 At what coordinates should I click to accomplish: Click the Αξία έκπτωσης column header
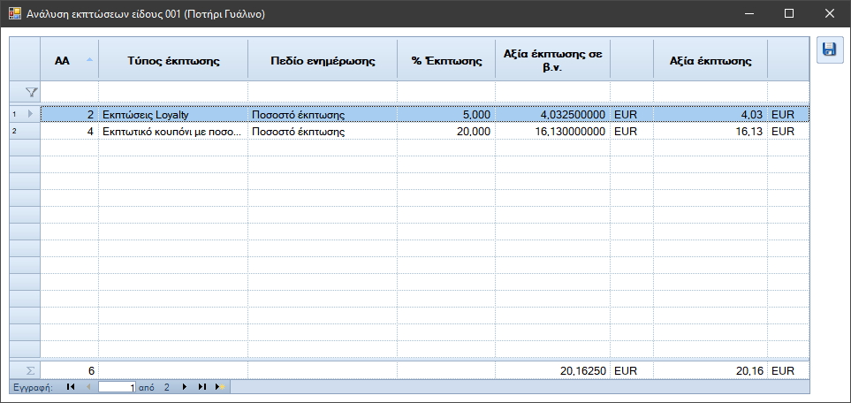[x=710, y=61]
